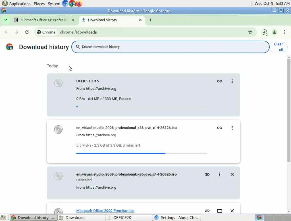291x221 pixels.
Task: Copy link for Microsoft Office 2000 Premium.iso
Action: coord(207,211)
